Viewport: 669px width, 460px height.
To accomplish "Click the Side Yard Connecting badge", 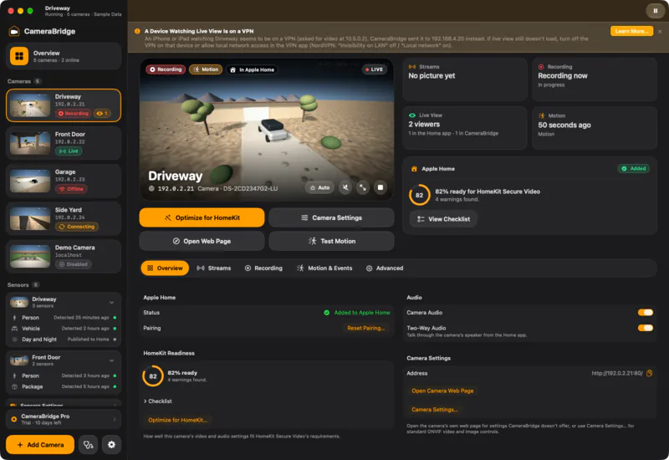I will click(77, 227).
